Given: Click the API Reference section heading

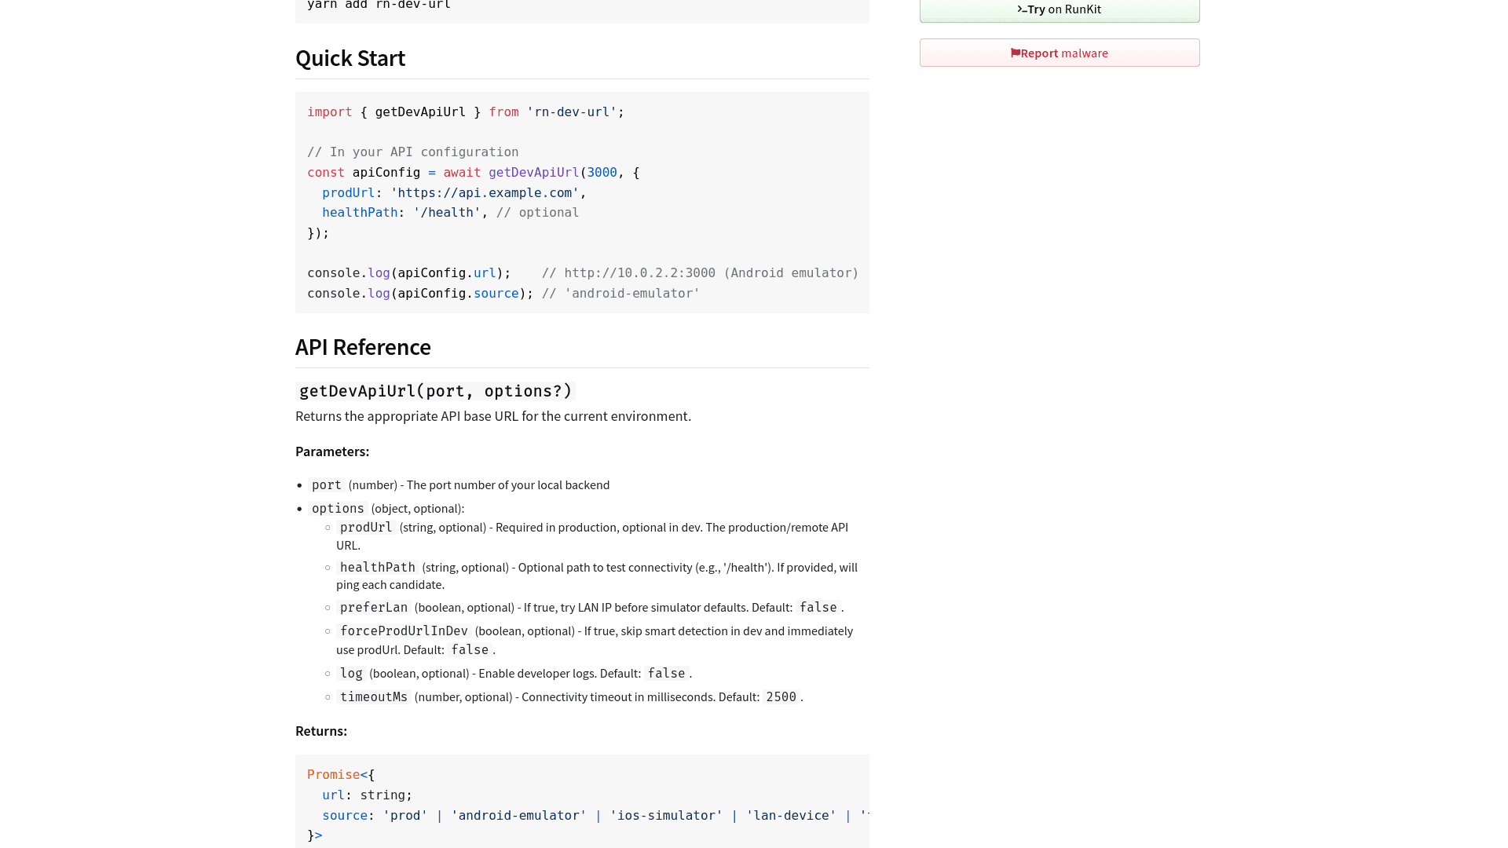Looking at the screenshot, I should (363, 347).
